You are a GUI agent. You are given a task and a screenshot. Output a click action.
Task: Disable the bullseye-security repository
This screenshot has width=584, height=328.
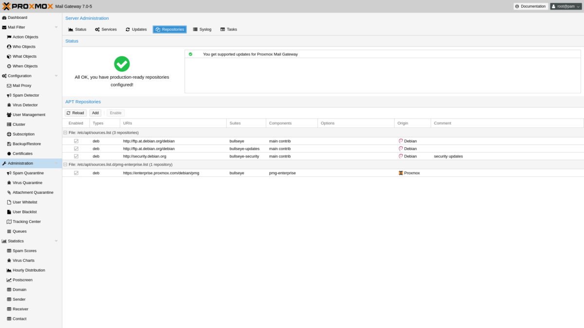pyautogui.click(x=76, y=156)
